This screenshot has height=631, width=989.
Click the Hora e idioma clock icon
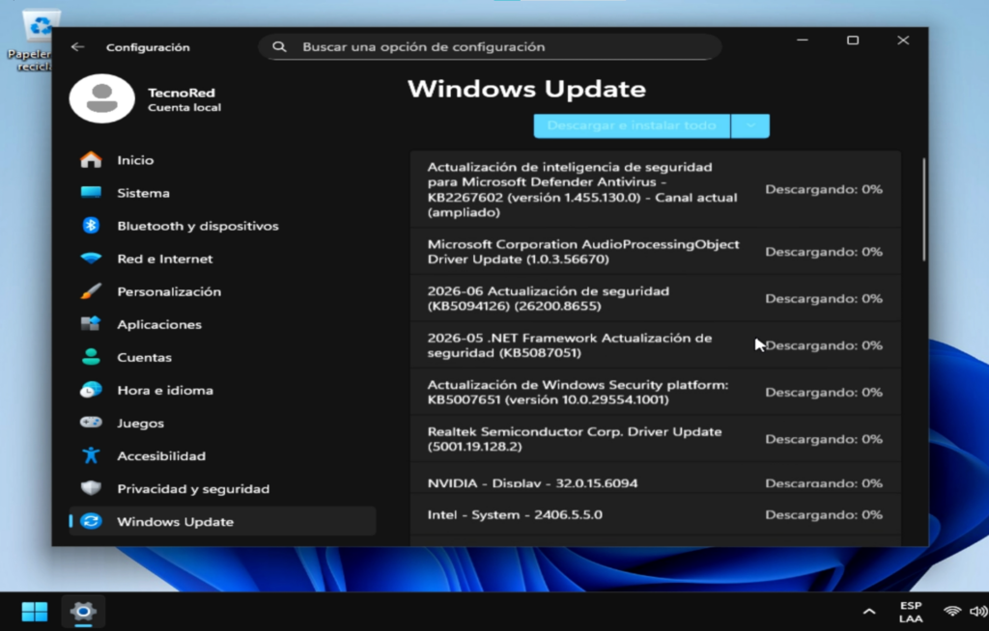pos(91,390)
